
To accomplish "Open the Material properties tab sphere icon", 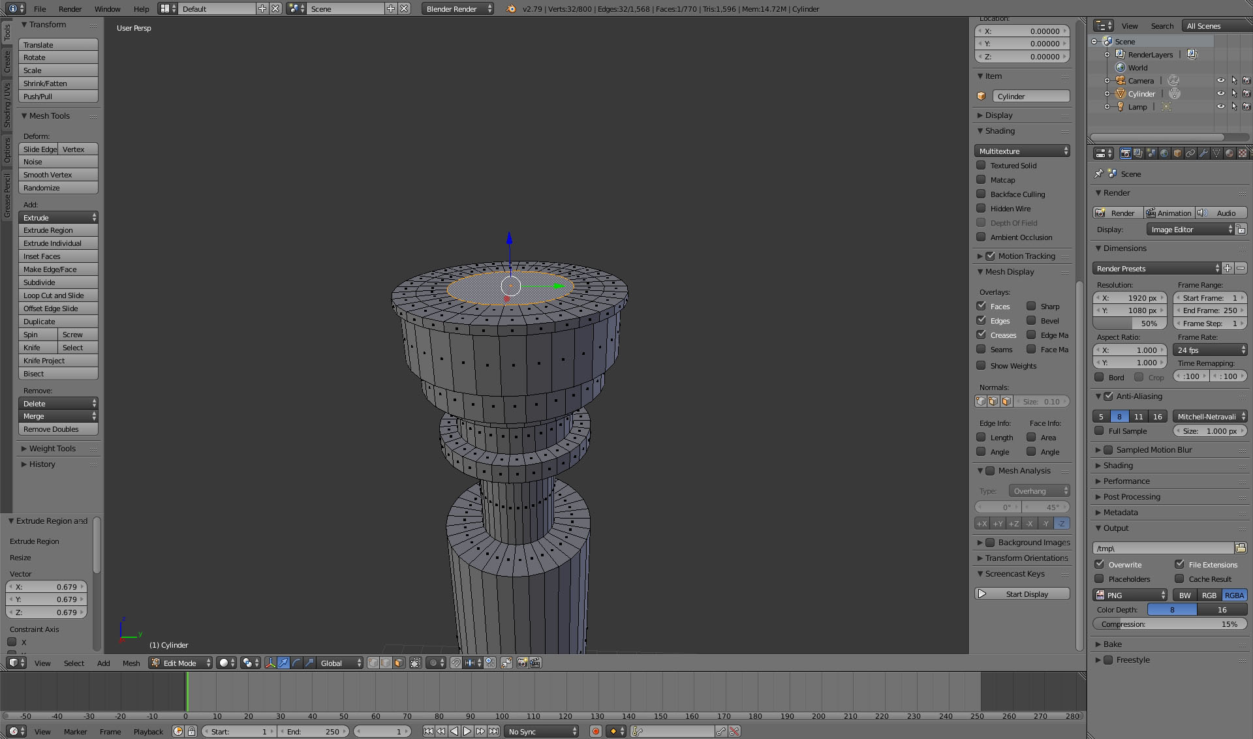I will 1230,153.
